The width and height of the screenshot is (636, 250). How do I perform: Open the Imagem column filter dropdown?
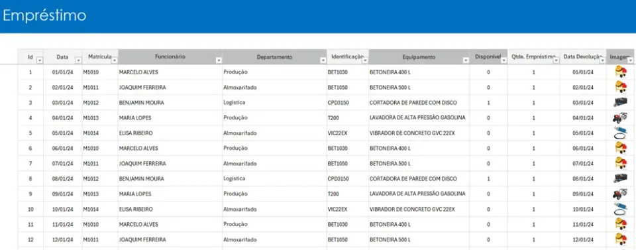coord(630,60)
